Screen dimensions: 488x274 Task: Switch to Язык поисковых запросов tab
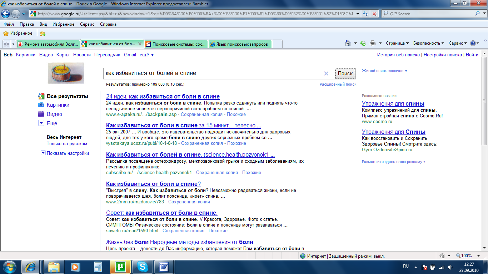click(240, 44)
